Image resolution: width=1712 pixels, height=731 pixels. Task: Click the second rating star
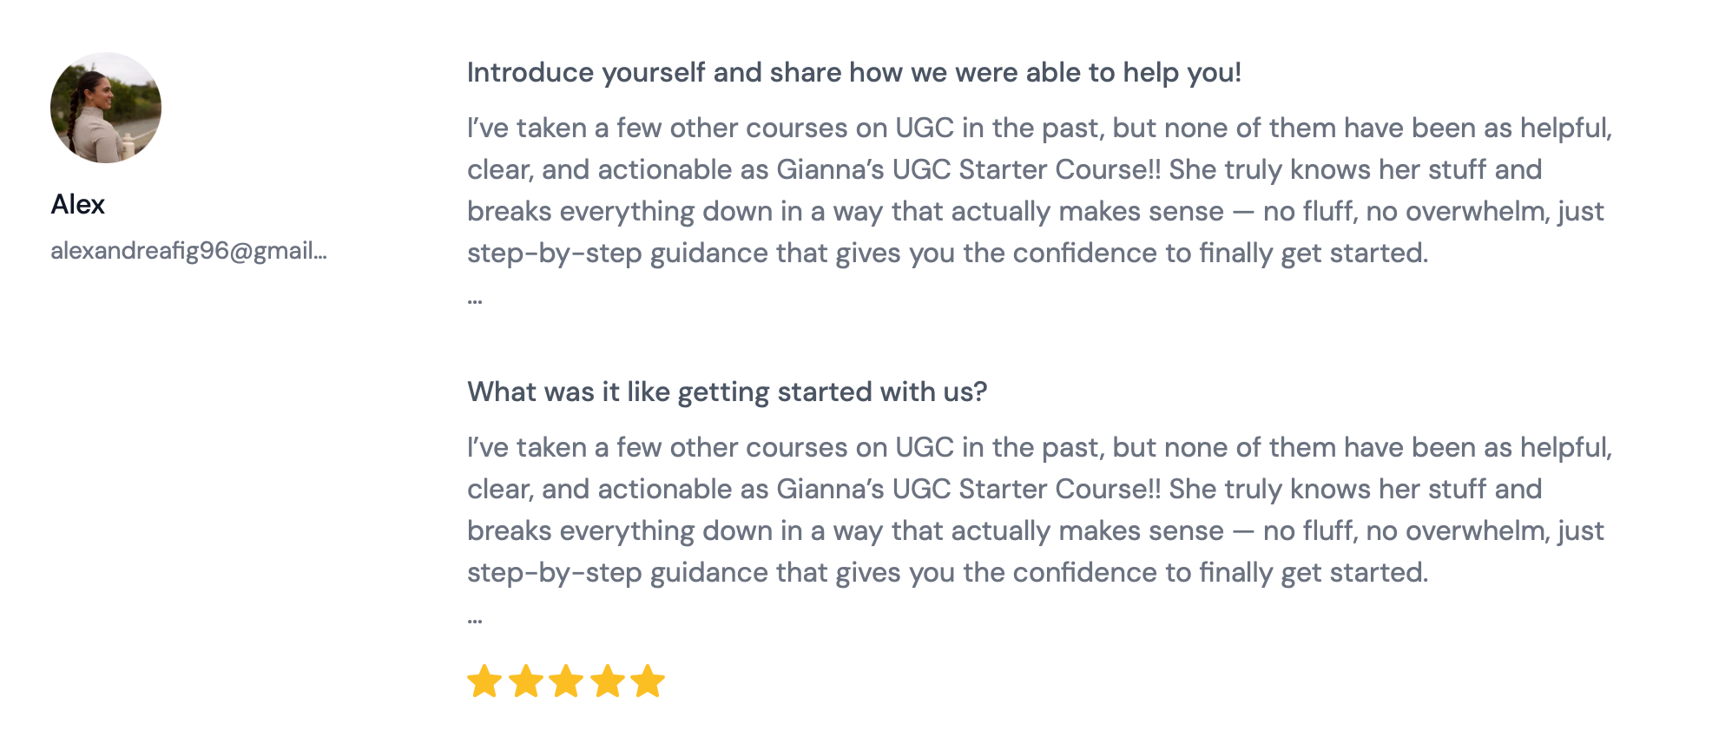pyautogui.click(x=525, y=682)
